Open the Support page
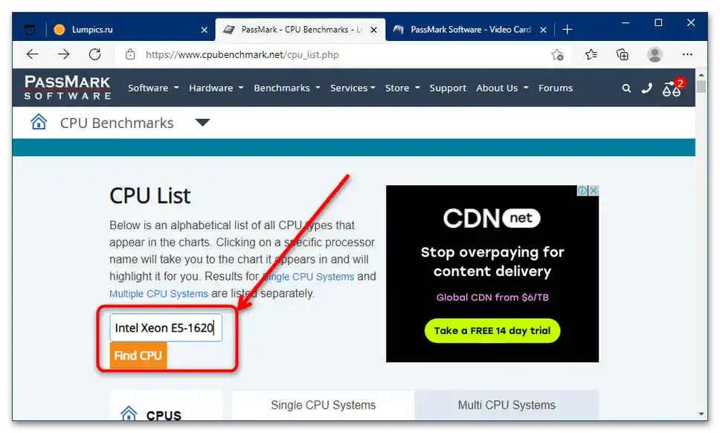The width and height of the screenshot is (720, 433). coord(448,88)
